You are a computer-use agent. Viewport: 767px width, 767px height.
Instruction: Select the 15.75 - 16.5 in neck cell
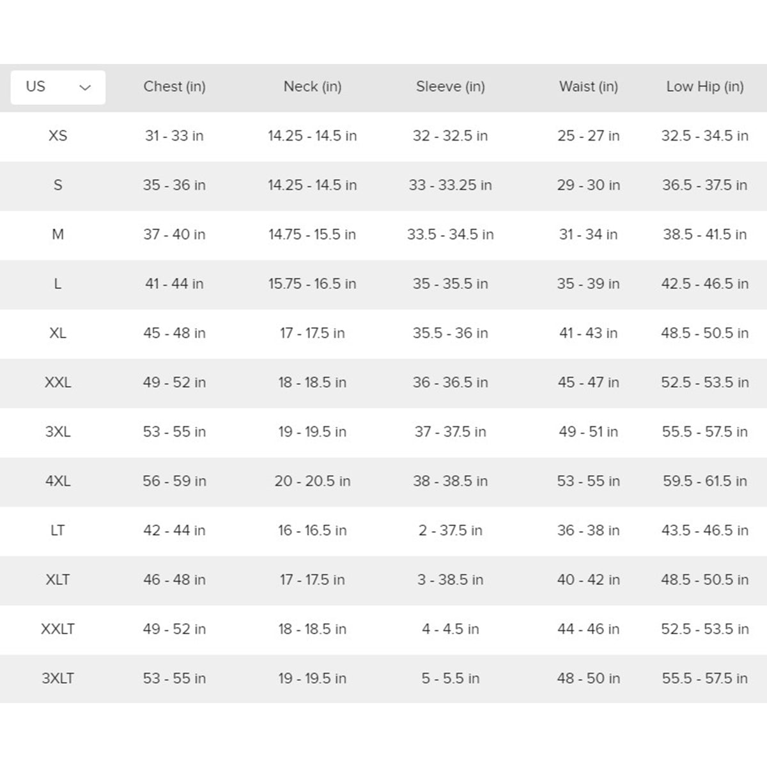[x=313, y=284]
